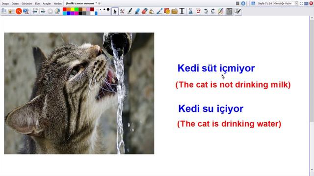The image size is (314, 176).
Task: Open the Dosya menu
Action: [5, 3]
